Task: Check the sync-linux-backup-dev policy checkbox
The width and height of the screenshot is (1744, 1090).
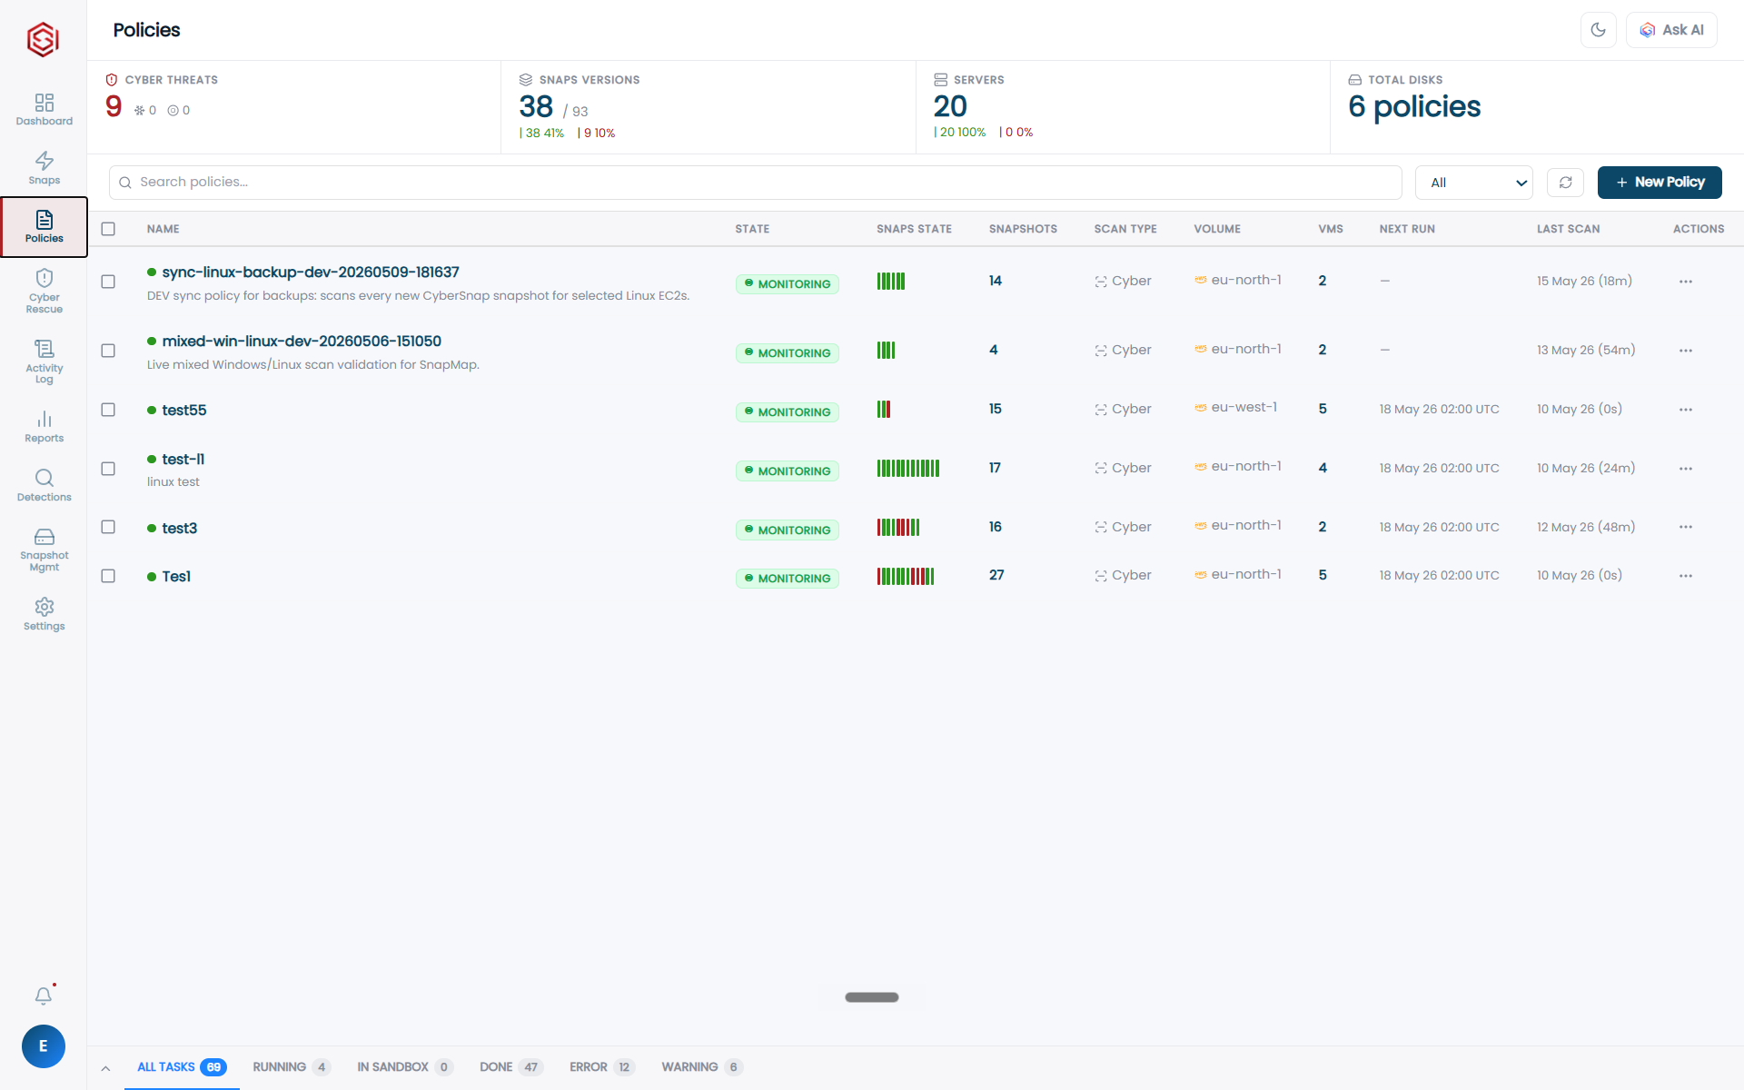Action: pos(108,282)
